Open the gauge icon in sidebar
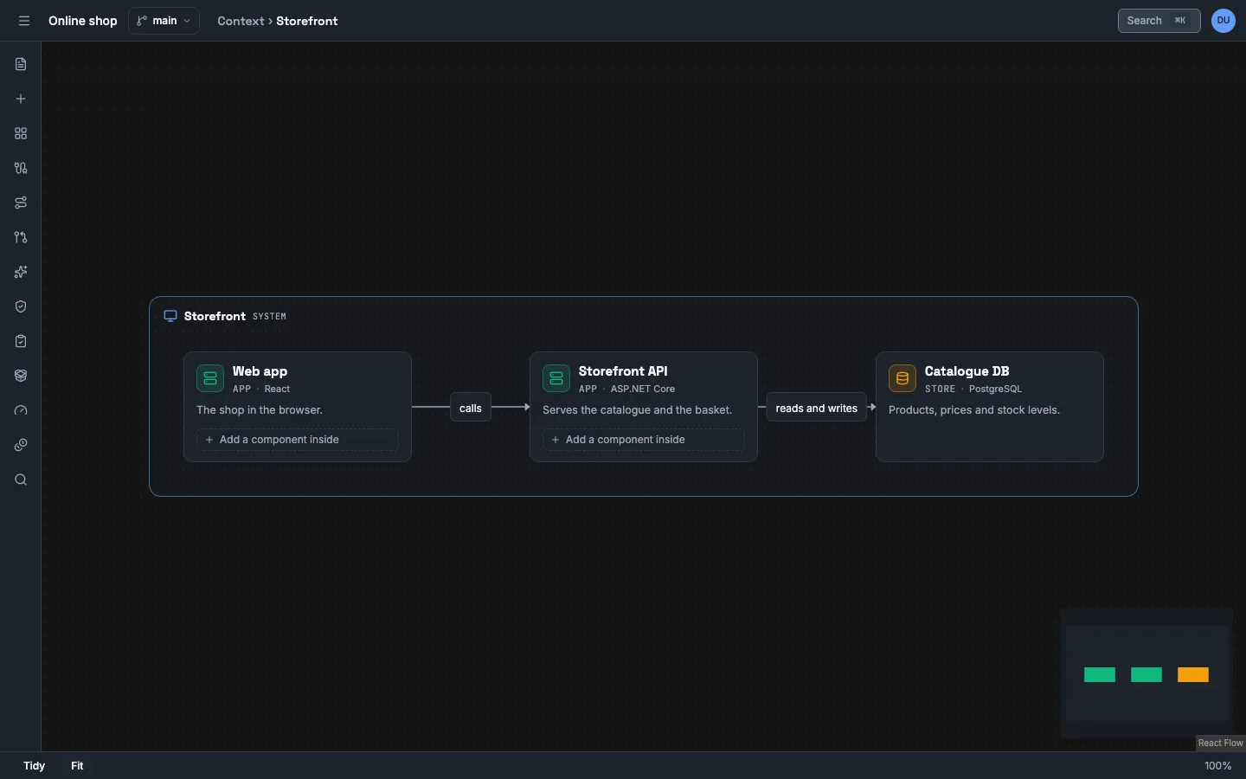1246x779 pixels. (x=21, y=410)
